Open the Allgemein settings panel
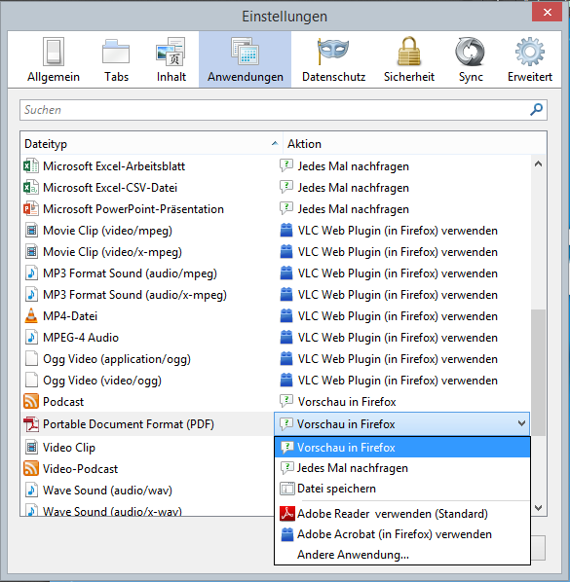 tap(54, 59)
